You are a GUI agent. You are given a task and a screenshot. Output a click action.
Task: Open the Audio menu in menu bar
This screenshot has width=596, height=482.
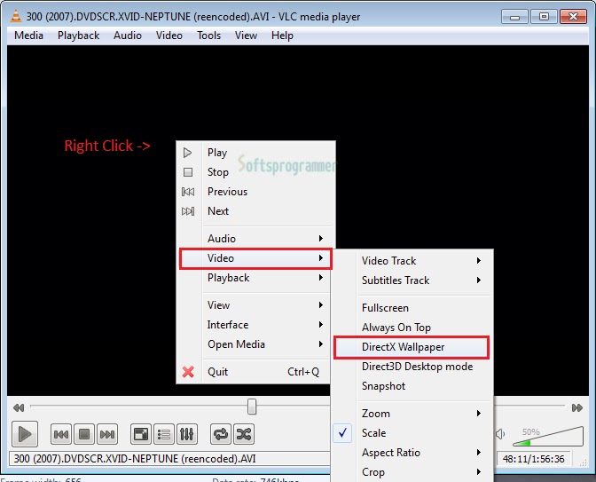(x=128, y=36)
